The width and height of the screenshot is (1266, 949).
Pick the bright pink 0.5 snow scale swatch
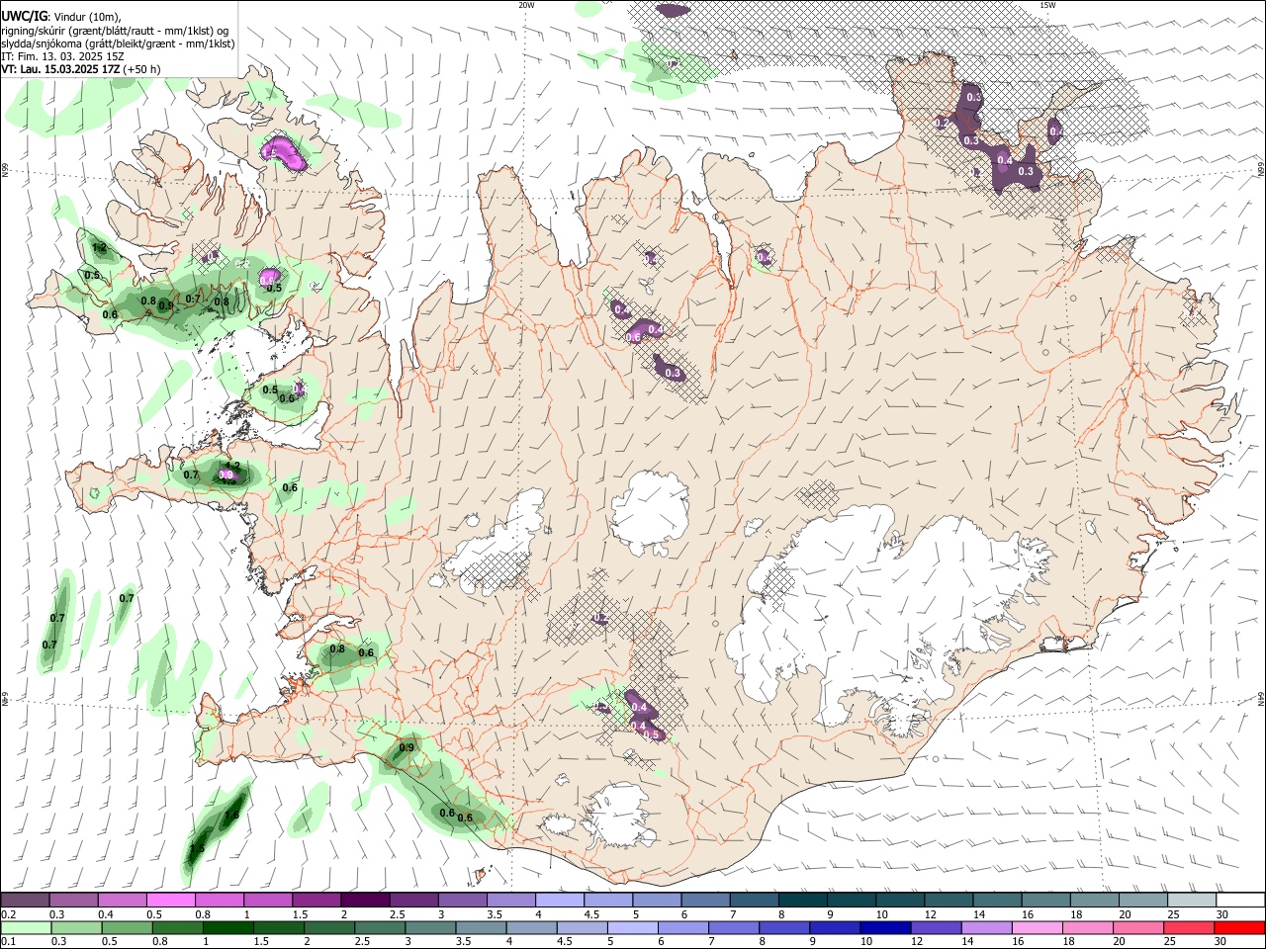click(x=171, y=900)
